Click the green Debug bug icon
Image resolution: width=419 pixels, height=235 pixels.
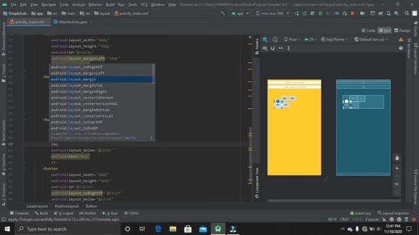coord(320,13)
